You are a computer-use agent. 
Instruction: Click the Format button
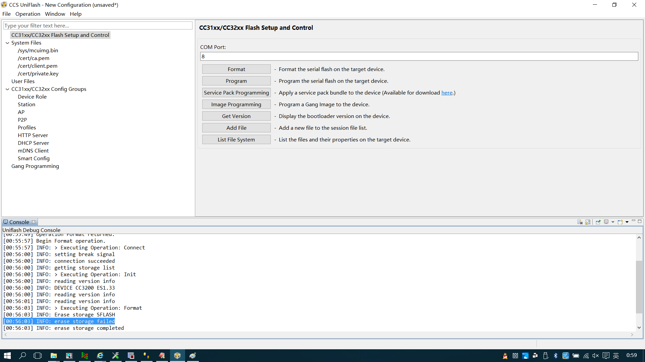pos(236,69)
